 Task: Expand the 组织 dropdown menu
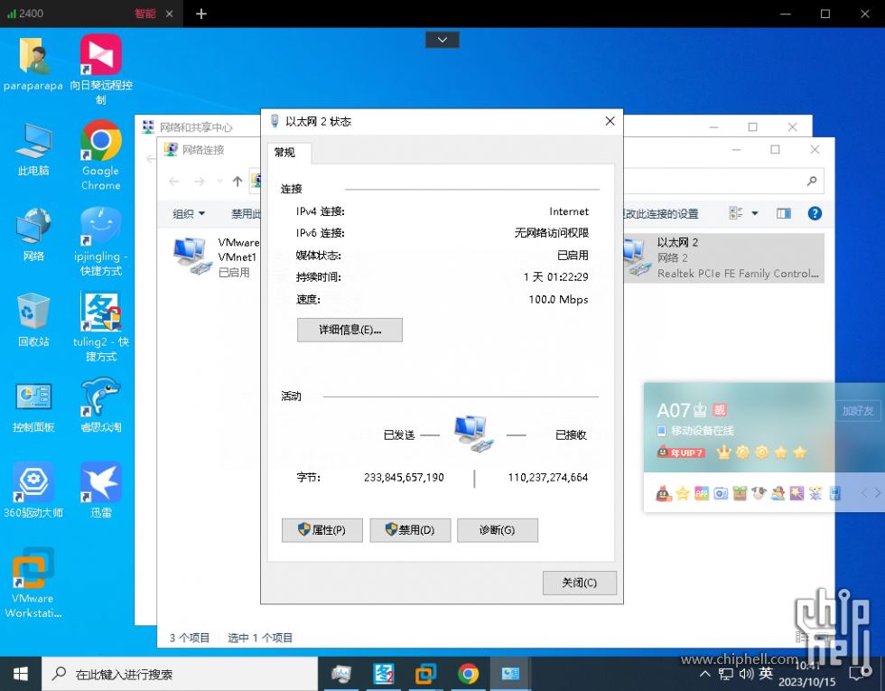(189, 213)
